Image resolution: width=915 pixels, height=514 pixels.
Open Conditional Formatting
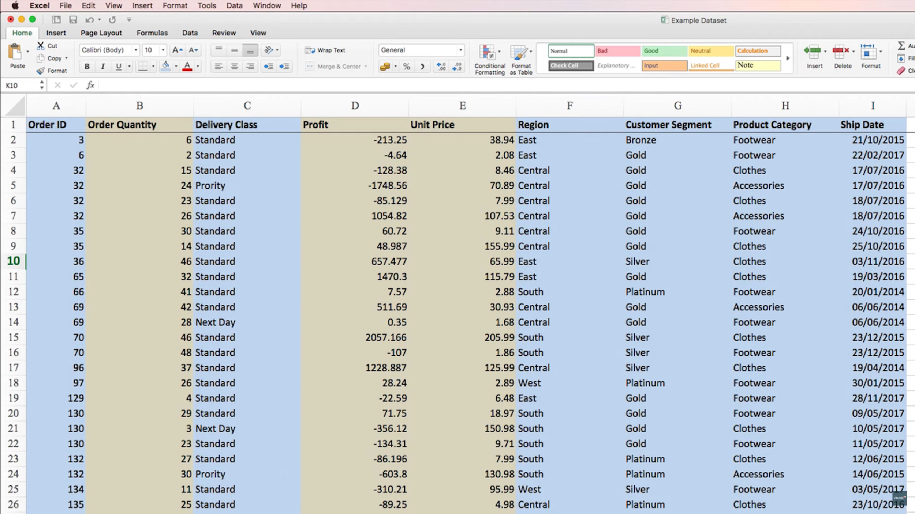[x=489, y=60]
